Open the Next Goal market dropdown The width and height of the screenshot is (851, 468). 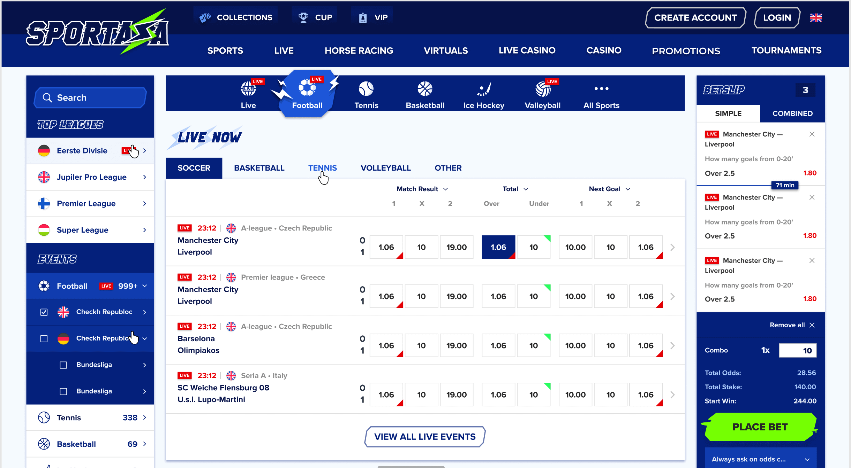click(610, 189)
